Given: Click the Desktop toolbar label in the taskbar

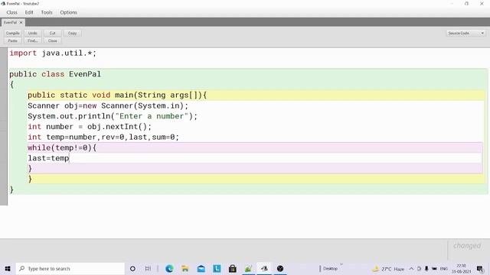Looking at the screenshot, I should [x=330, y=268].
